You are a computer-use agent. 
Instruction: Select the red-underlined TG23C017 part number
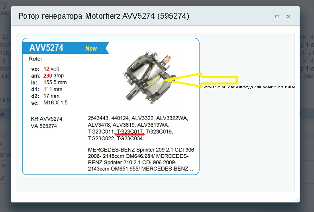click(130, 132)
